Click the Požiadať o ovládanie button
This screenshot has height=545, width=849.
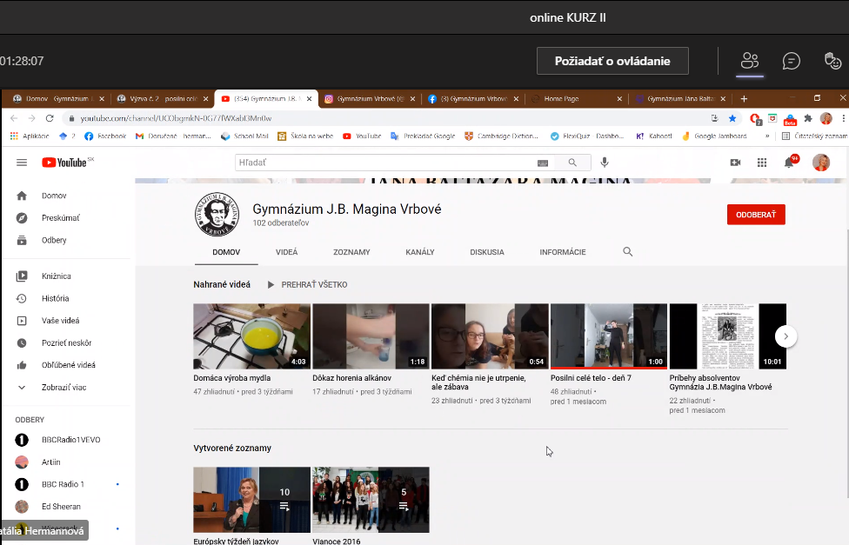click(x=612, y=61)
